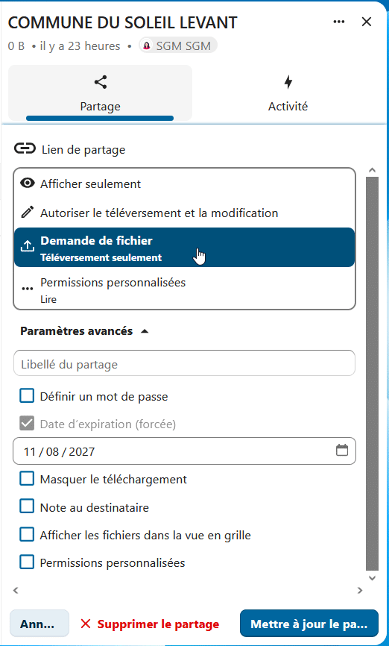This screenshot has height=646, width=389.
Task: Click the SGM SGM owner avatar chip
Action: pyautogui.click(x=178, y=46)
